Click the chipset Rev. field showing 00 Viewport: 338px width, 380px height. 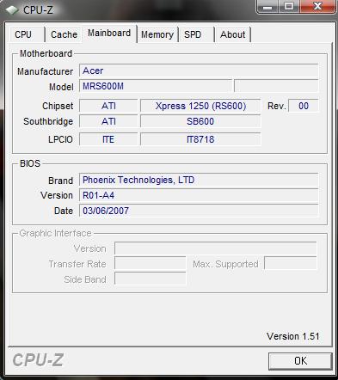[304, 106]
